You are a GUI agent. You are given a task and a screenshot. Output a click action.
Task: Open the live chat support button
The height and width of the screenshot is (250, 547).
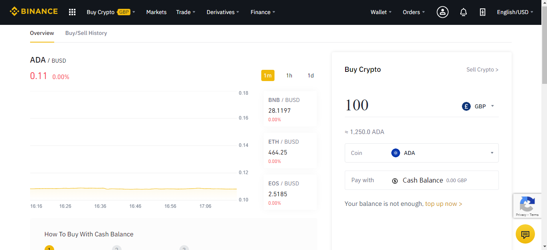[x=525, y=234]
